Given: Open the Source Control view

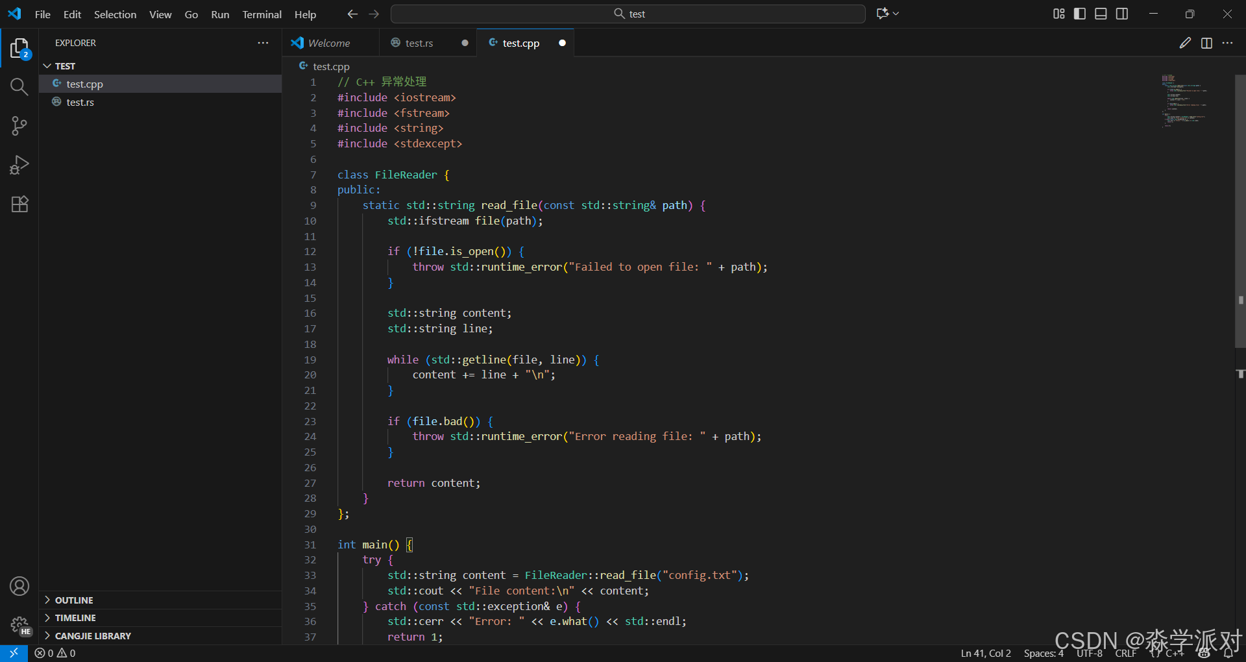Looking at the screenshot, I should point(19,126).
